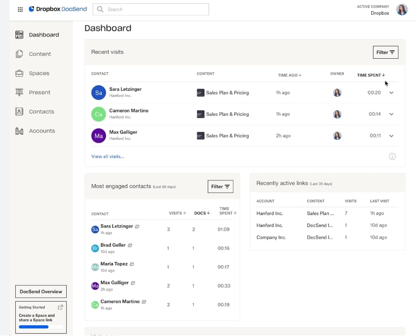The height and width of the screenshot is (336, 416).
Task: Open the user profile avatar
Action: coord(402,10)
